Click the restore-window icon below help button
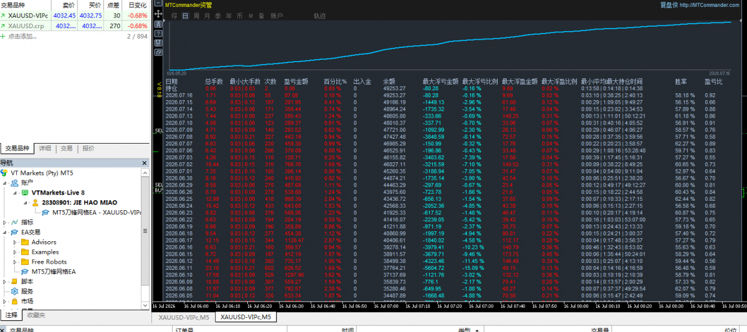 (x=158, y=52)
